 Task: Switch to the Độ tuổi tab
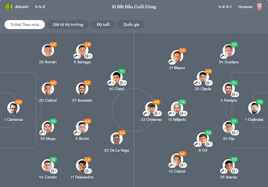(x=103, y=24)
